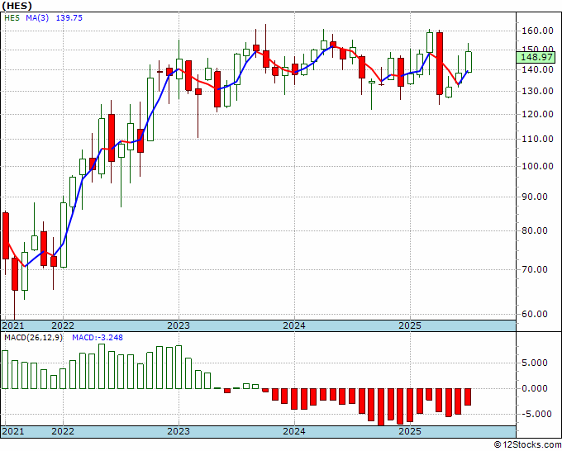Viewport: 562px width, 451px height.
Task: Click 2024 on the MACD timeline
Action: coord(294,431)
